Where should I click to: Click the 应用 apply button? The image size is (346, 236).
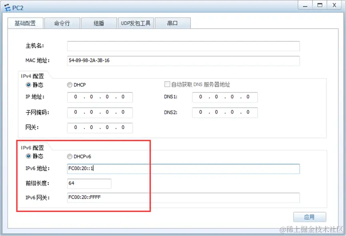pyautogui.click(x=310, y=217)
